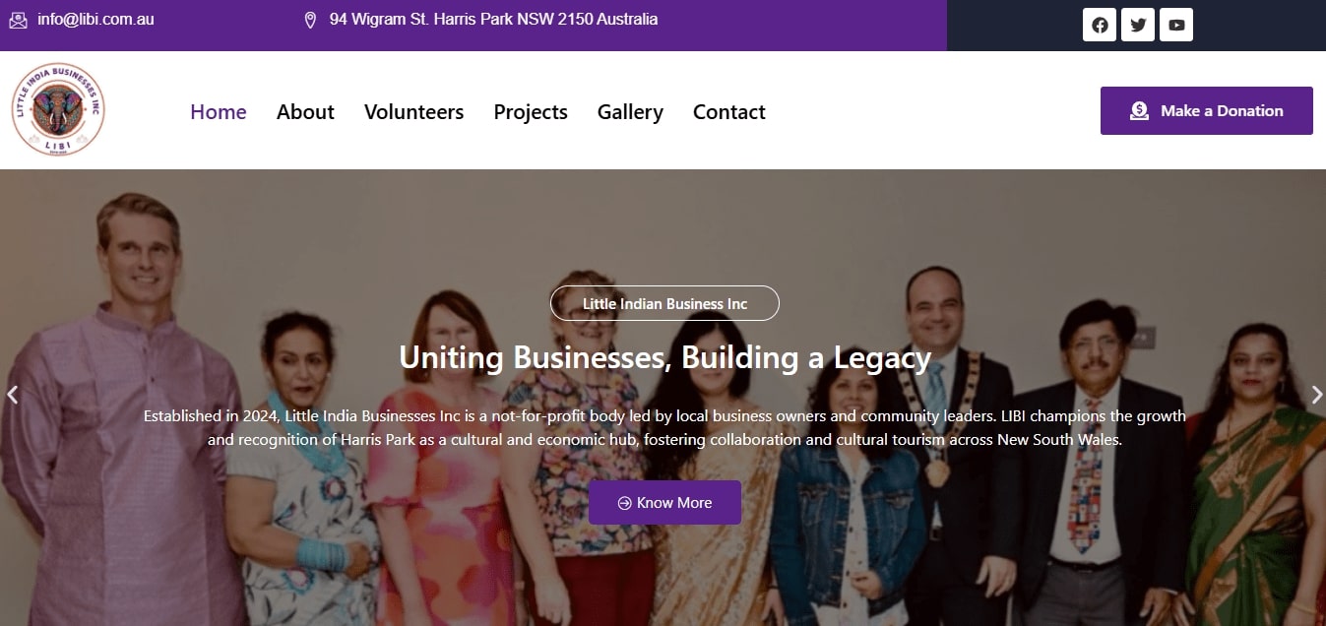Open the Facebook social icon

(x=1100, y=25)
